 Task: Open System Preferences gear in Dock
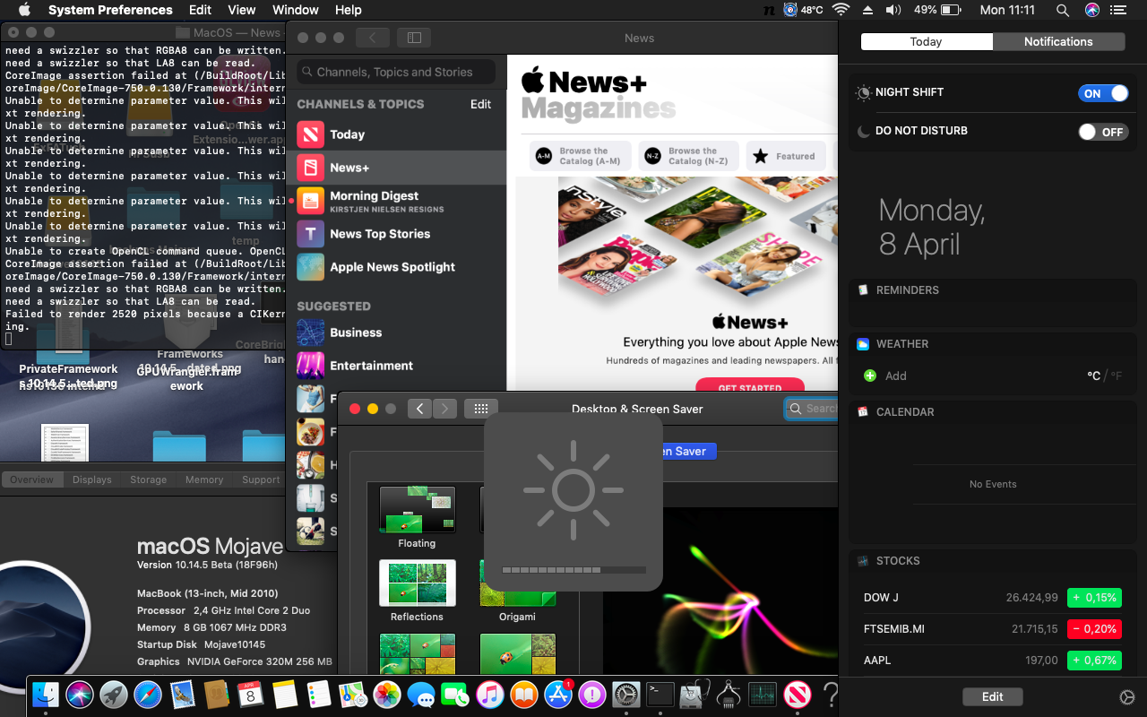625,695
